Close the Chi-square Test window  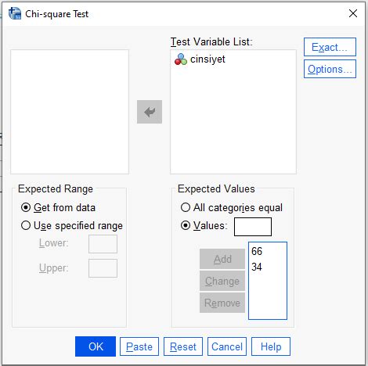353,13
